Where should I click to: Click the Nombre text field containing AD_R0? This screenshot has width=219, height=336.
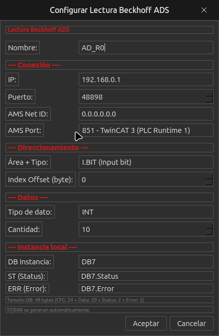(x=146, y=48)
